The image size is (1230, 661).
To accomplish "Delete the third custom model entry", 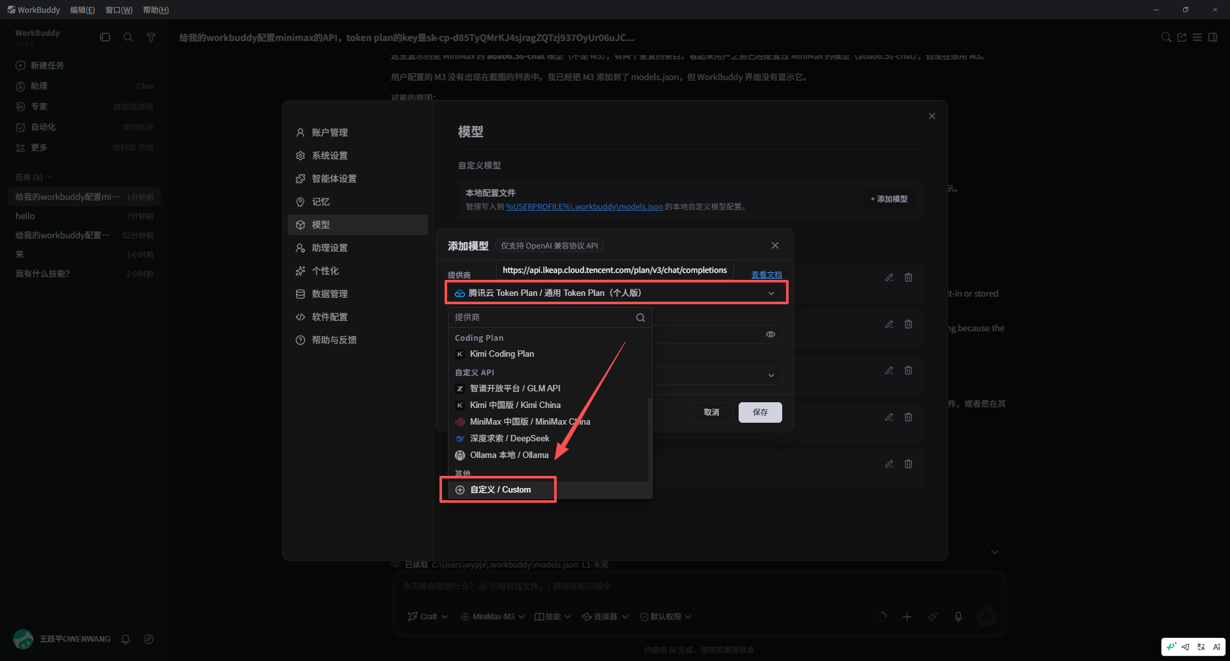I will tap(908, 370).
